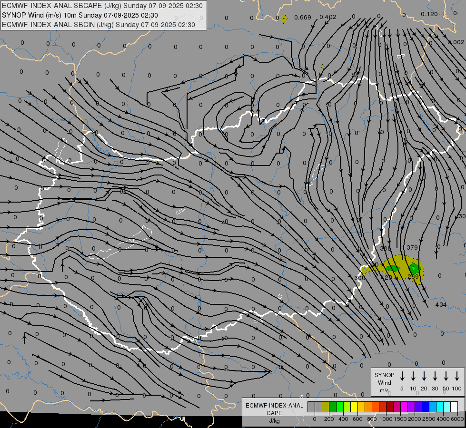Click the 2000 tick label on CAPE scale
This screenshot has width=466, height=428.
click(415, 419)
